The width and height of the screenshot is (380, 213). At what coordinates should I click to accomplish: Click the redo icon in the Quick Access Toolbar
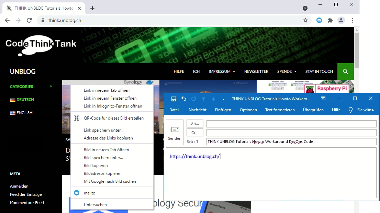[193, 99]
